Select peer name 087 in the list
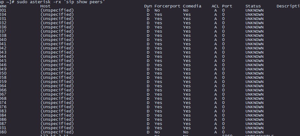 (x=3, y=124)
